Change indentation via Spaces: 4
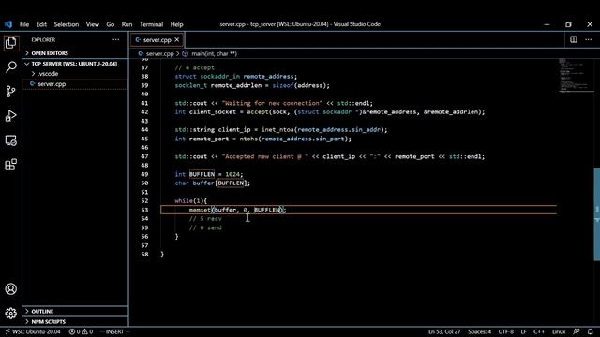600x337 pixels. coord(479,331)
